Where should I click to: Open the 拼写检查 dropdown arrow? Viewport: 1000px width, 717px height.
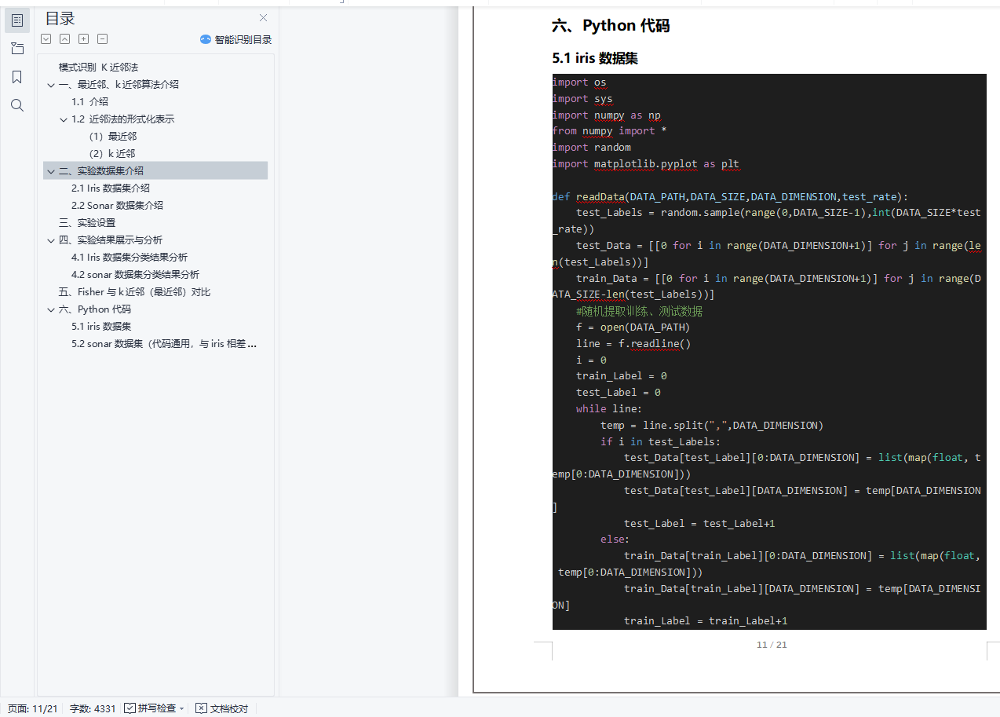pos(182,708)
